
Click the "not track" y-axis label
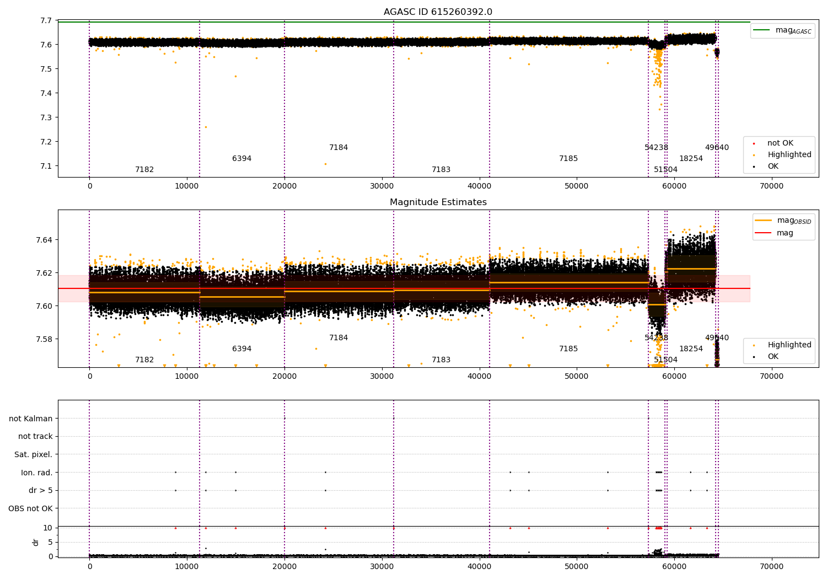point(35,436)
